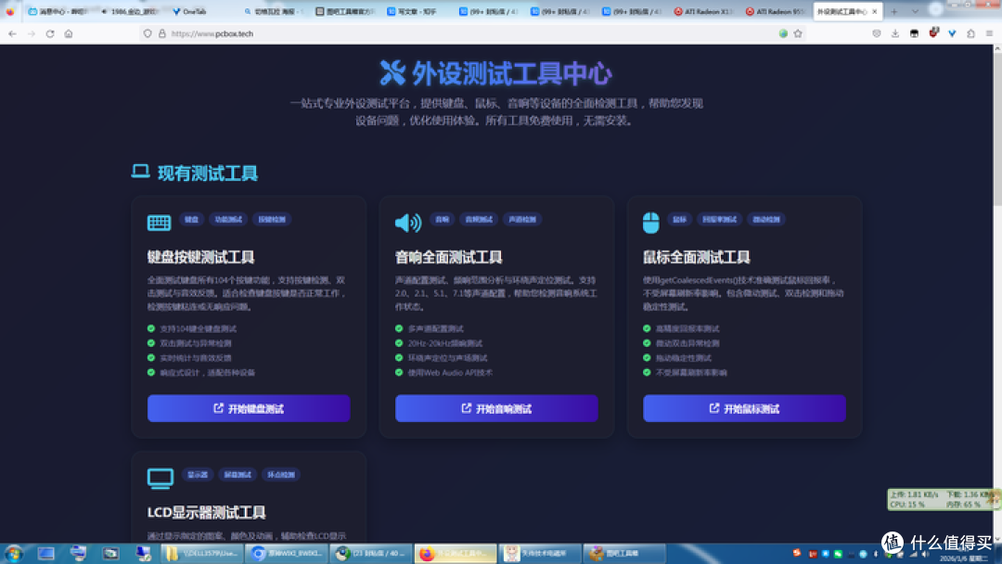Click the 音响 tag on the audio card
Image resolution: width=1002 pixels, height=564 pixels.
pyautogui.click(x=443, y=220)
